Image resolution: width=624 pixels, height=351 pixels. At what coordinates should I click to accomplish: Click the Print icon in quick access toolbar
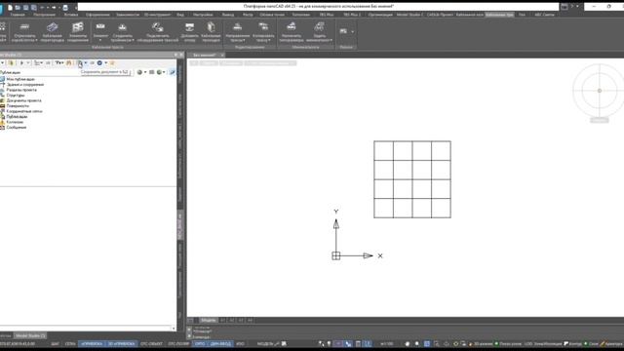[x=65, y=7]
